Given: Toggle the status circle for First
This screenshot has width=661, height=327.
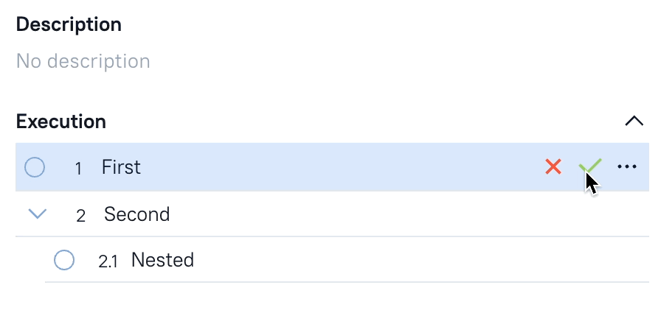Looking at the screenshot, I should pos(35,167).
